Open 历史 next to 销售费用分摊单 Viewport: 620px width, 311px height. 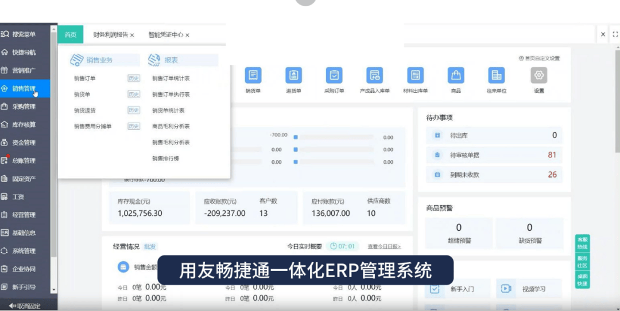point(134,127)
